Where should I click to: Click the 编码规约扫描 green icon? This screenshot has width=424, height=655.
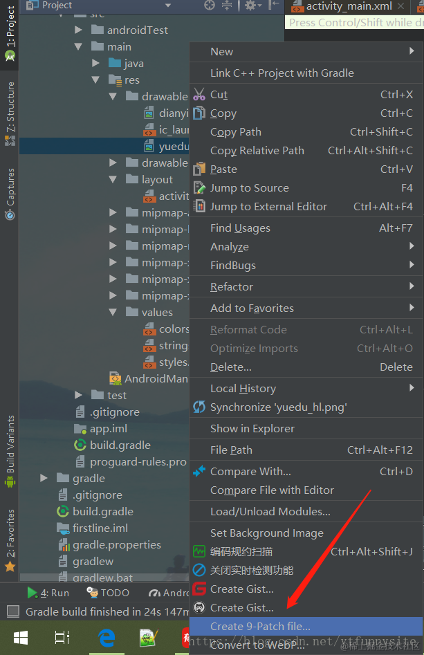point(199,551)
